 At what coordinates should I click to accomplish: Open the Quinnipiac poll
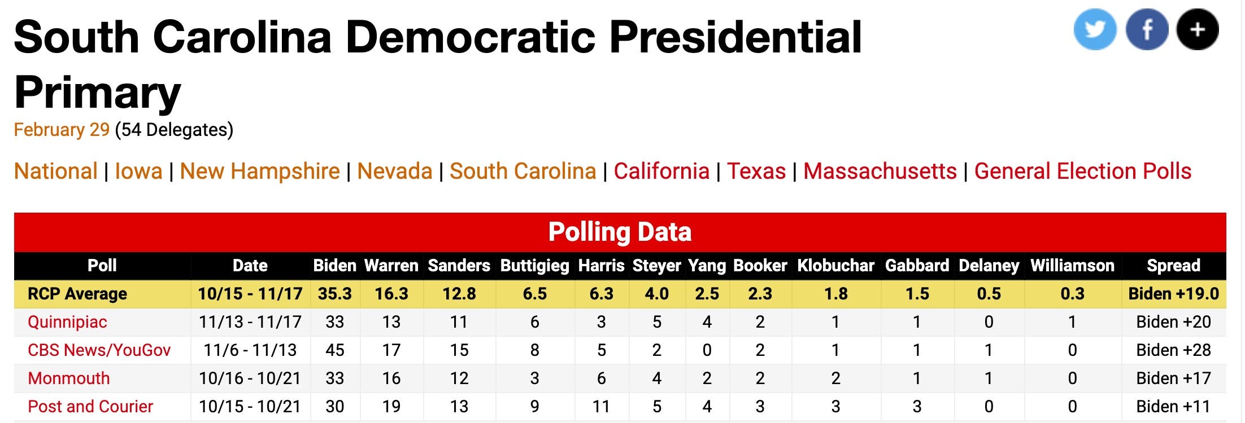pos(67,322)
